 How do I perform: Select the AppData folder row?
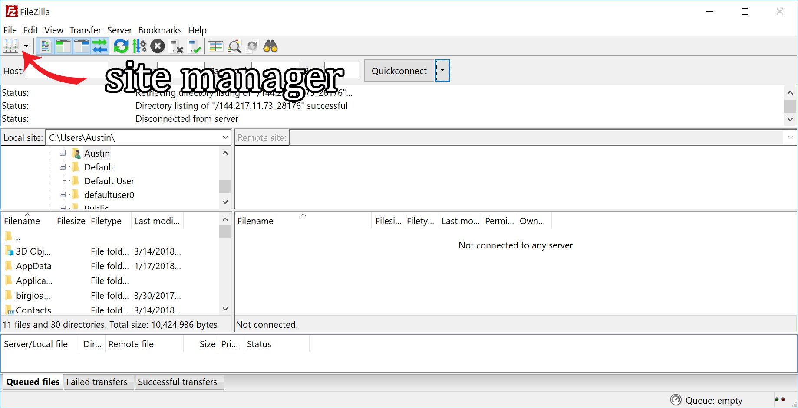click(111, 266)
